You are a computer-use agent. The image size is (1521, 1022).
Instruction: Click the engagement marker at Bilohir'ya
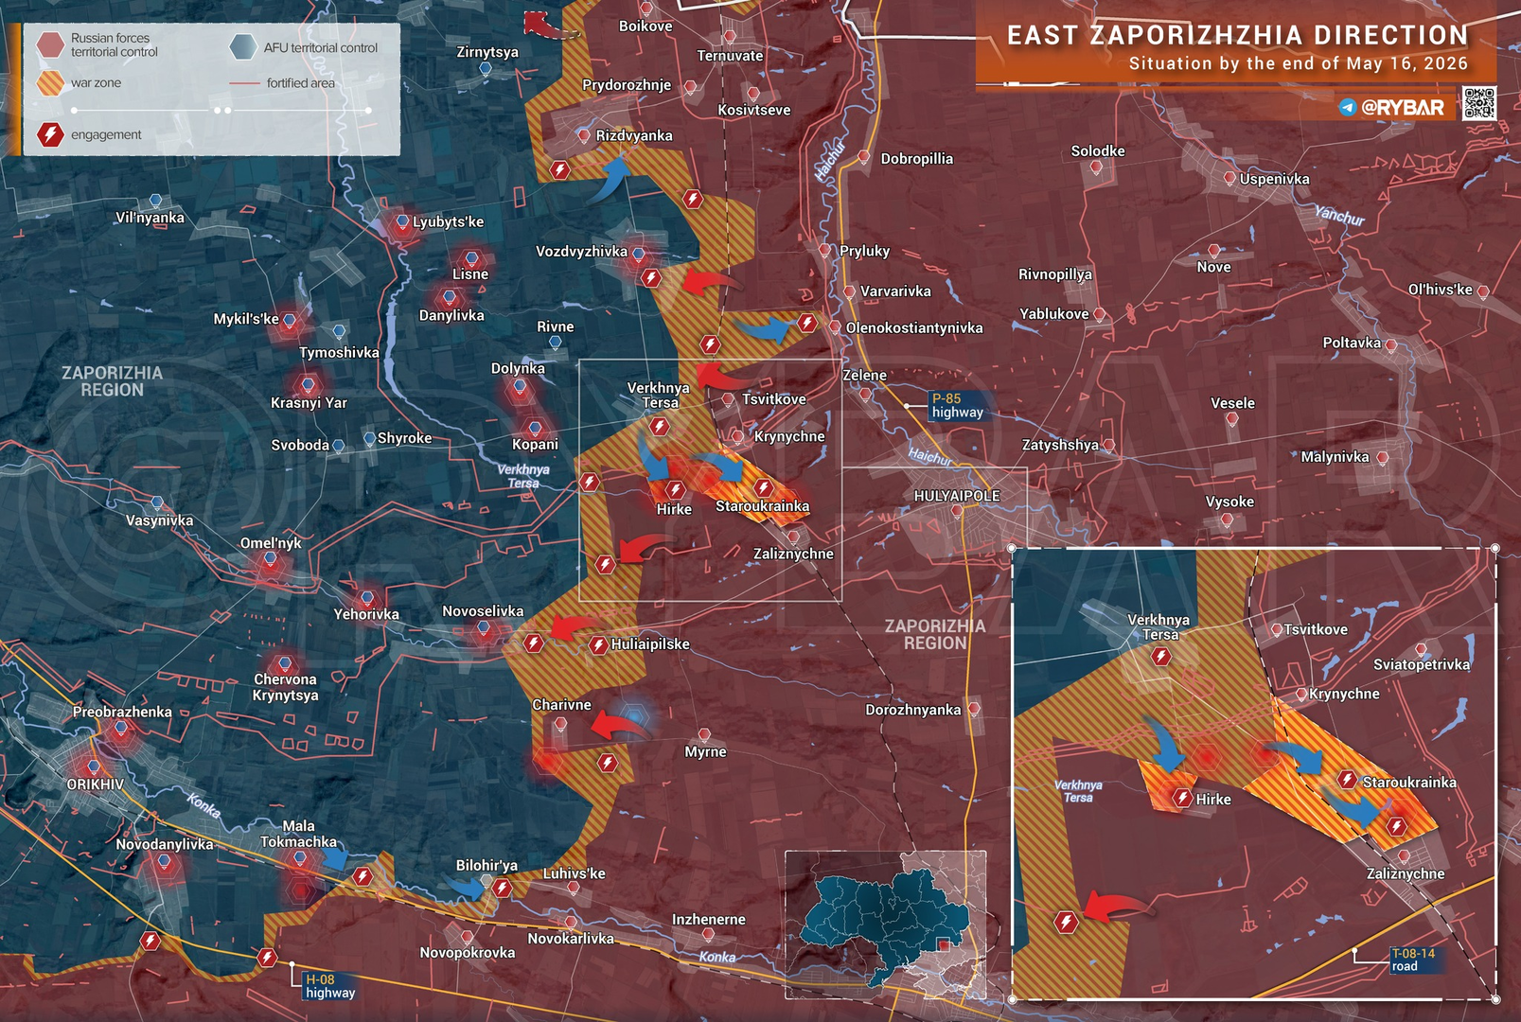coord(503,888)
